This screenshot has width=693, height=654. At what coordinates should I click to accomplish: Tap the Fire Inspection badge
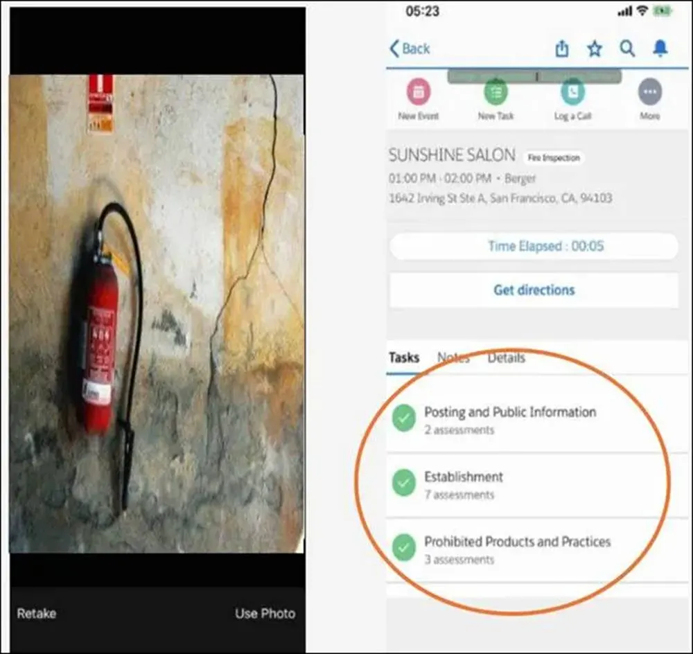tap(554, 158)
